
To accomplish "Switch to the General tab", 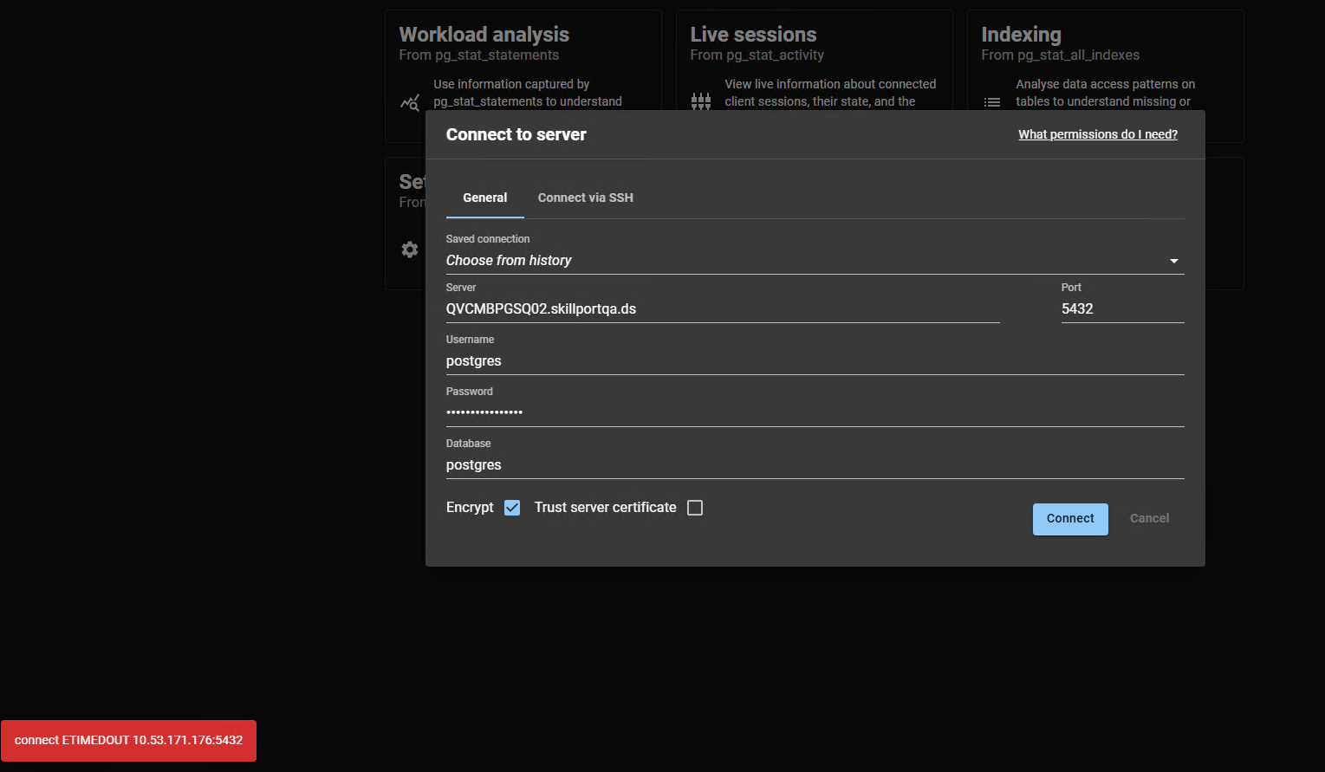I will [x=484, y=198].
